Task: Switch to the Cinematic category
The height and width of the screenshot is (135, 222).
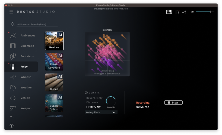Action: (x=27, y=46)
